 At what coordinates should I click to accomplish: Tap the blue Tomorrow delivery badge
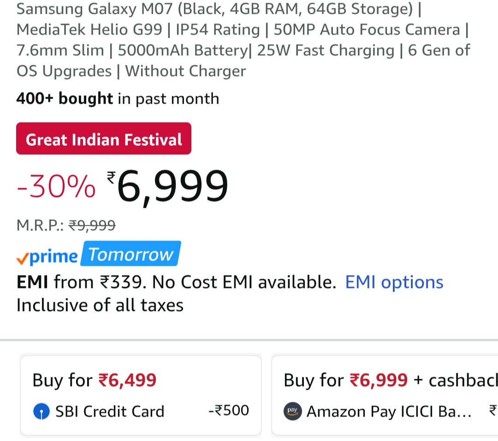tap(130, 254)
